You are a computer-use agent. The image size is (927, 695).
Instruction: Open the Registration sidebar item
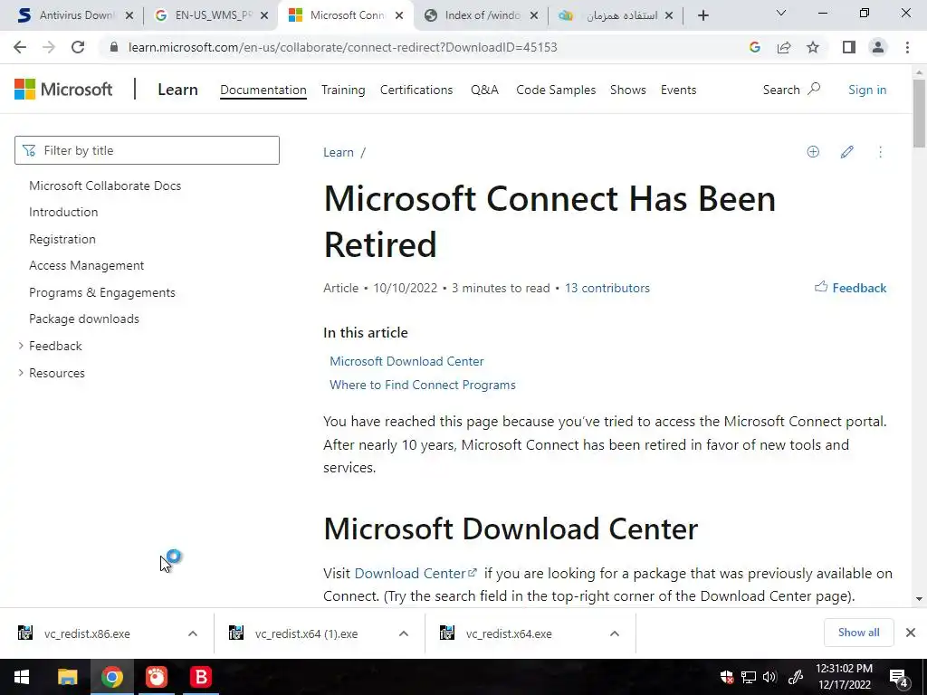pos(62,239)
